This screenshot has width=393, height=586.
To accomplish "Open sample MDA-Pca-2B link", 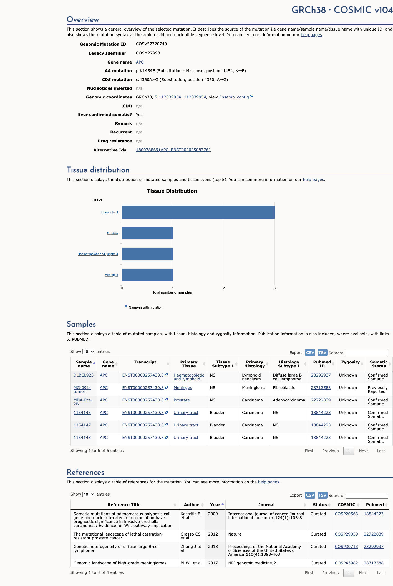I will [83, 402].
